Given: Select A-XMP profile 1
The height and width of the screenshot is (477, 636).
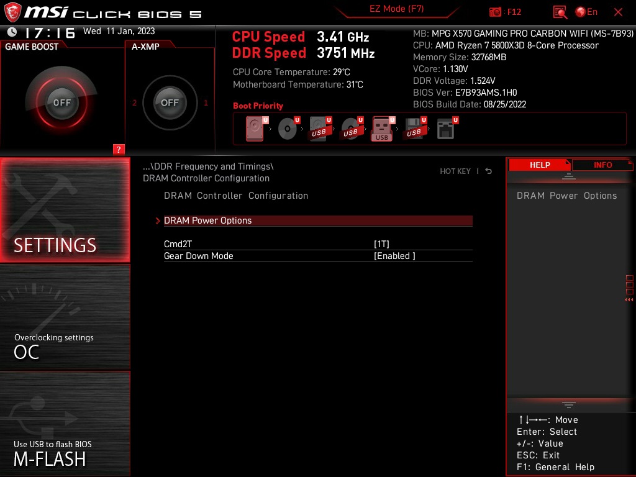Looking at the screenshot, I should [206, 103].
